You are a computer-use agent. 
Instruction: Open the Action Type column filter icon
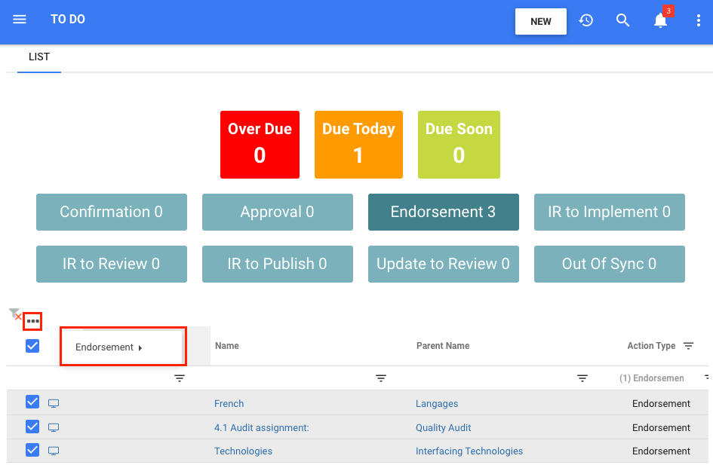click(688, 346)
